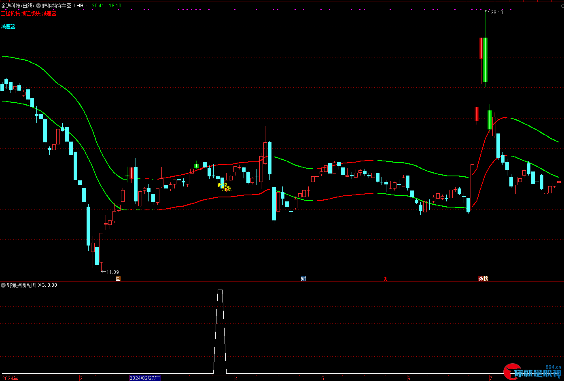
Task: Click the 野狼捕食副图 indicator name
Action: click(x=21, y=285)
